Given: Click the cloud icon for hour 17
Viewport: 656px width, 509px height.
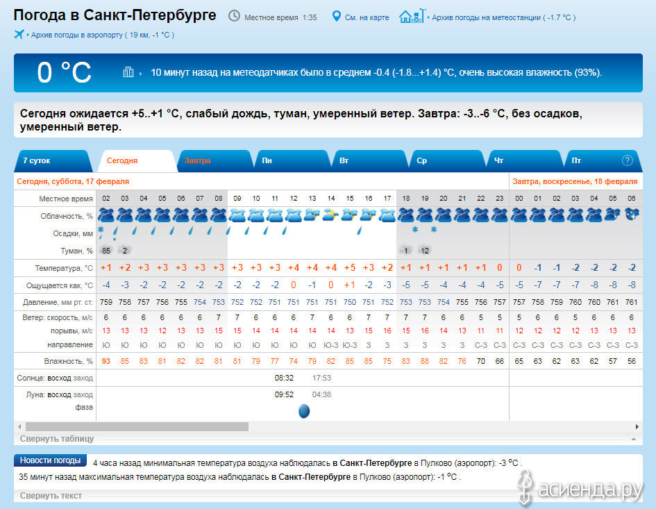Looking at the screenshot, I should (387, 215).
